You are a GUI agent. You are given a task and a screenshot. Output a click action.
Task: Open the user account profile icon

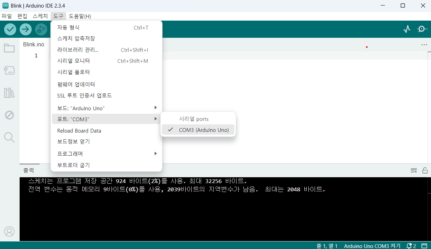tap(9, 231)
